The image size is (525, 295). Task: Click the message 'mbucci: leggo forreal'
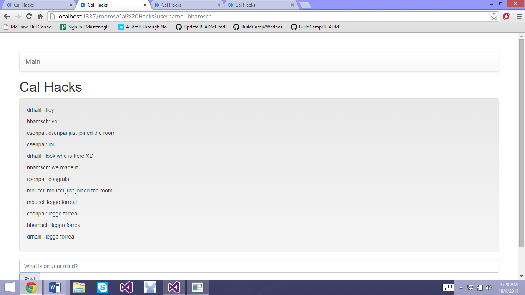pos(52,202)
